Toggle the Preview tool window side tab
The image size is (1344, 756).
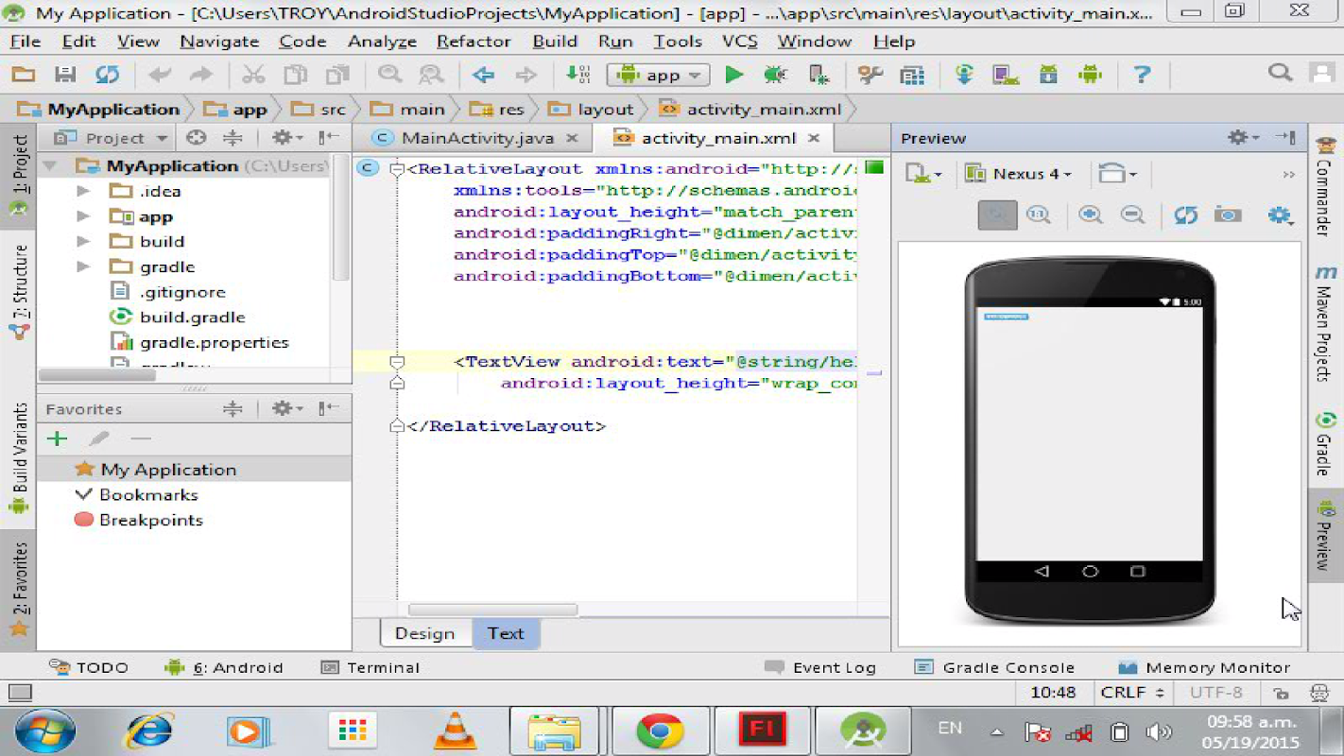click(x=1324, y=534)
